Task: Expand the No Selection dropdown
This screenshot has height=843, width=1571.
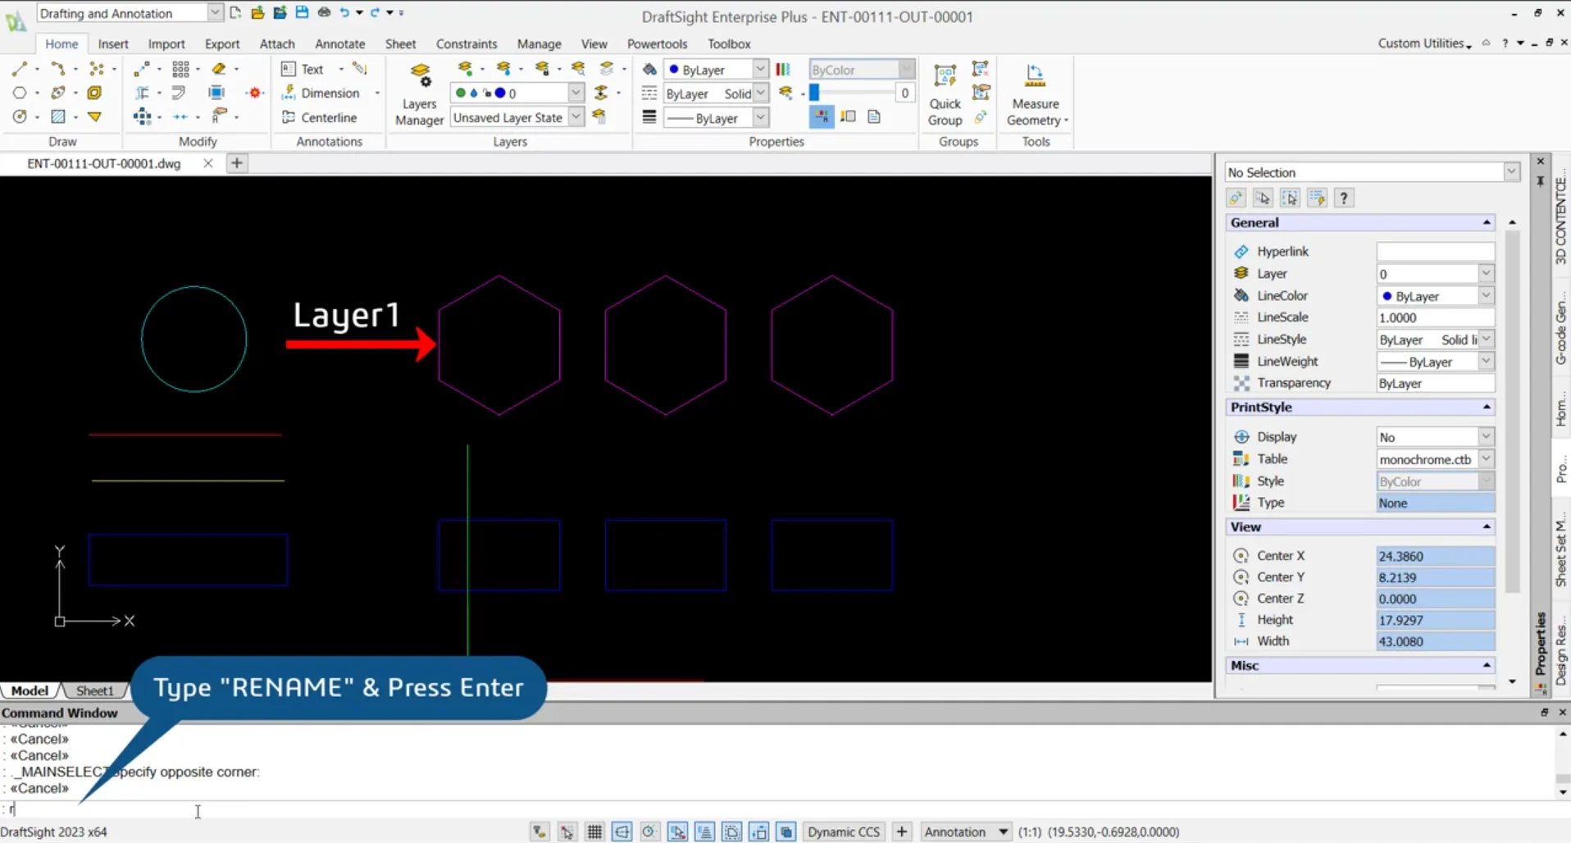Action: click(1511, 172)
